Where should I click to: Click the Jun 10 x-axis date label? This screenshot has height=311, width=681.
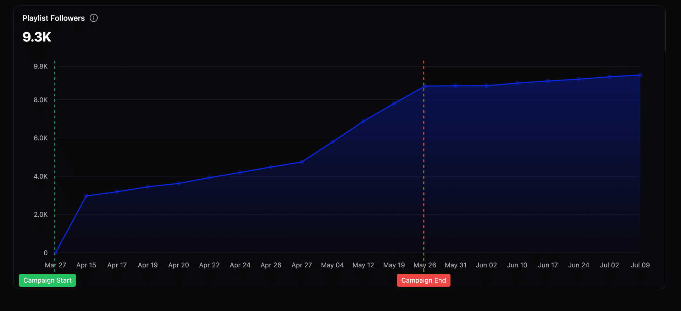coord(517,265)
